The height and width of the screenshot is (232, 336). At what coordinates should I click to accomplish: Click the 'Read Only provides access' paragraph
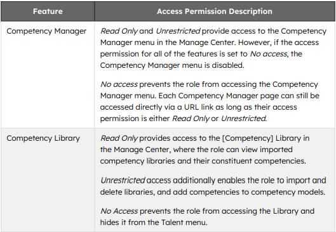tap(205, 150)
